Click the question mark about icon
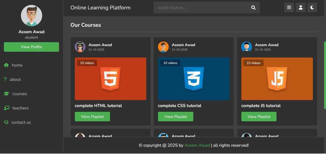The image size is (326, 154). click(x=5, y=79)
